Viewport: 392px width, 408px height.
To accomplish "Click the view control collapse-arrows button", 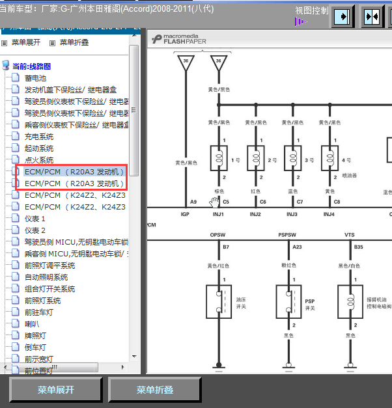I will [372, 17].
